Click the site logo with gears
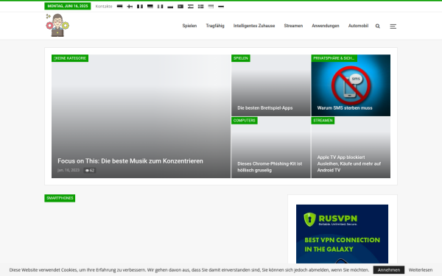This screenshot has height=276, width=442. point(57,25)
